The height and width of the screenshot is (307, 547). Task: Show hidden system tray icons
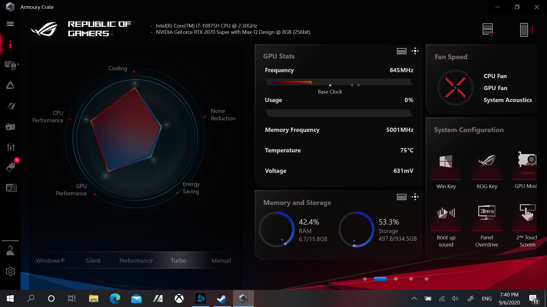[x=414, y=298]
